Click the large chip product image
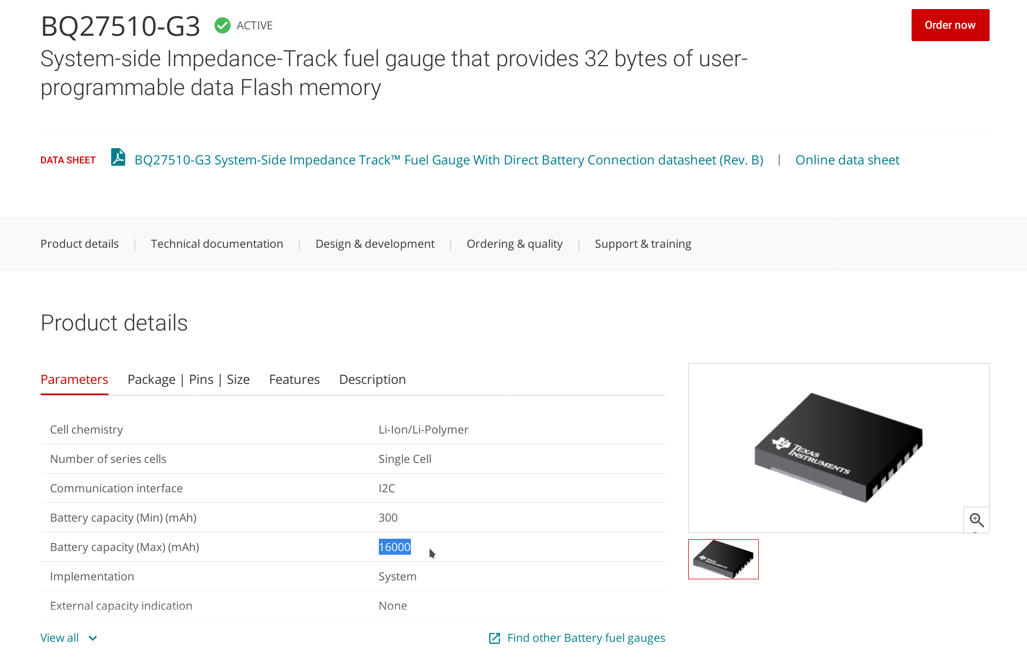The width and height of the screenshot is (1027, 661). tap(838, 447)
